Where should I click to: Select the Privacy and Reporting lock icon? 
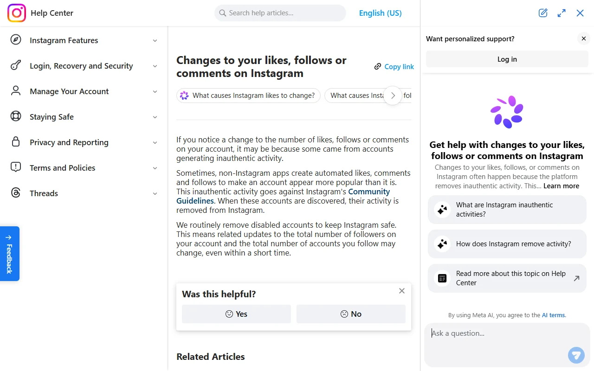pyautogui.click(x=16, y=142)
